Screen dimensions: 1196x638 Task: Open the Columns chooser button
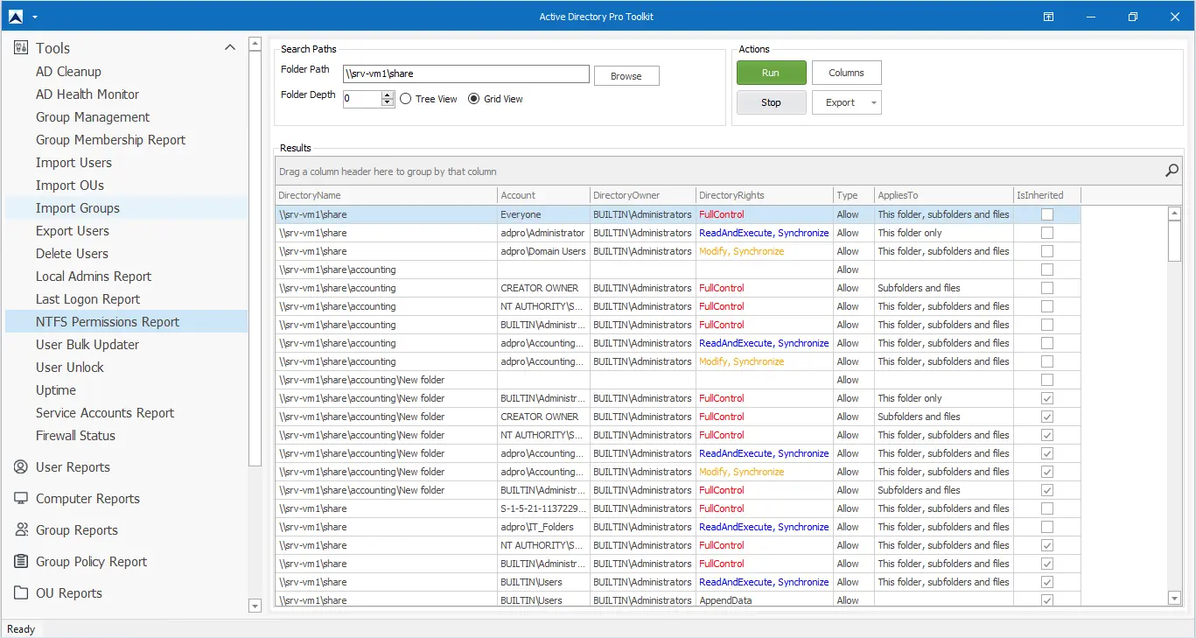846,73
